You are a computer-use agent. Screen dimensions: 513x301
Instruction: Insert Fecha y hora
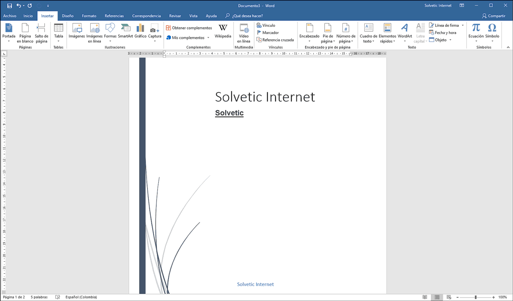click(x=442, y=32)
